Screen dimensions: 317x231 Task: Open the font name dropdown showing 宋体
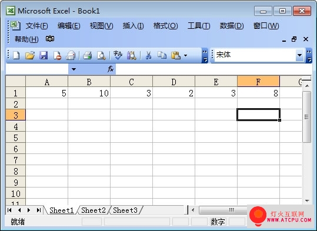point(299,55)
